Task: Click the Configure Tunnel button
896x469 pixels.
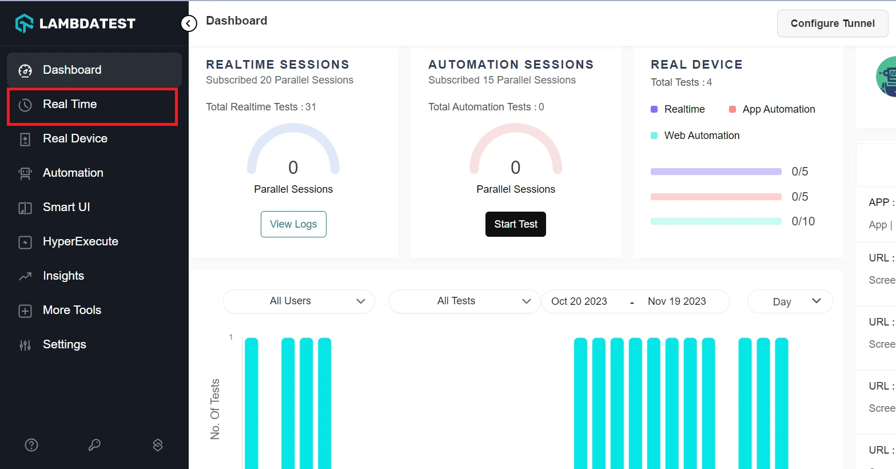Action: (832, 23)
